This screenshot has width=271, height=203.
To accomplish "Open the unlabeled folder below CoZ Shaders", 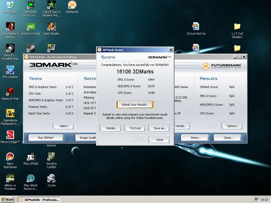I will point(237,48).
